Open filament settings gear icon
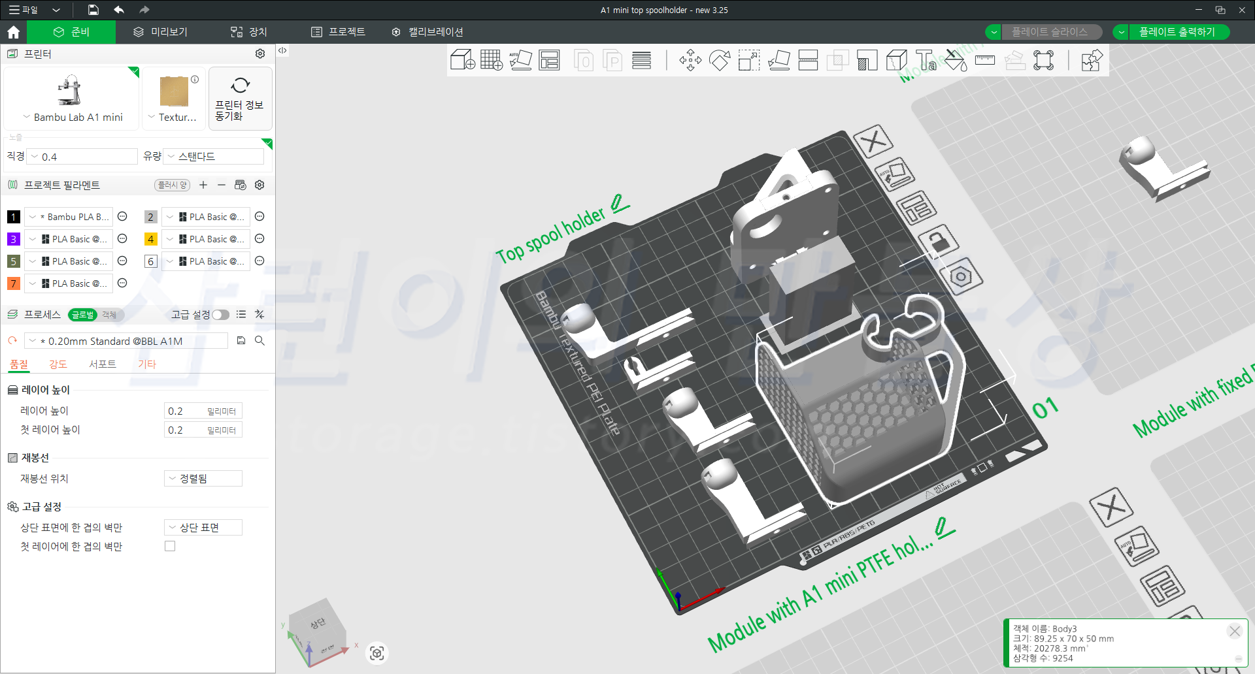 259,185
